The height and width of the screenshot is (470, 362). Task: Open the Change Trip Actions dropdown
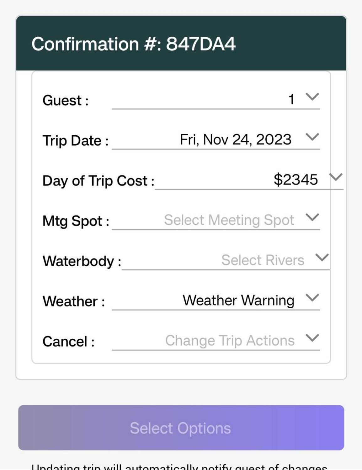point(230,341)
